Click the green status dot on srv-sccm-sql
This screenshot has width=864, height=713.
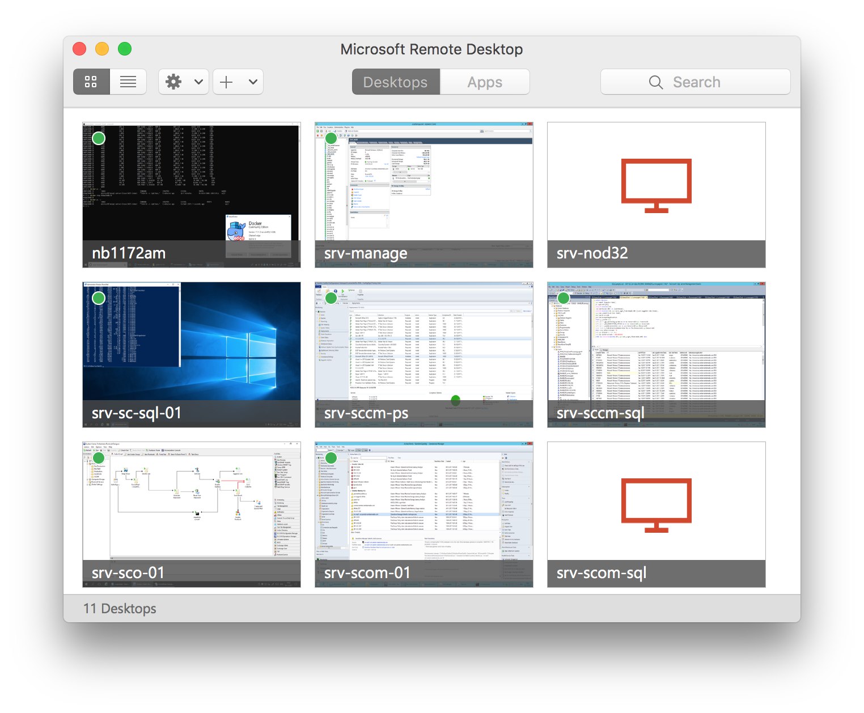(564, 298)
